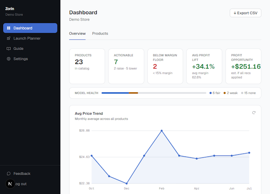Screen dimensions: 270x194
Task: Click the Dashboard grid icon in sidebar
Action: click(x=9, y=28)
